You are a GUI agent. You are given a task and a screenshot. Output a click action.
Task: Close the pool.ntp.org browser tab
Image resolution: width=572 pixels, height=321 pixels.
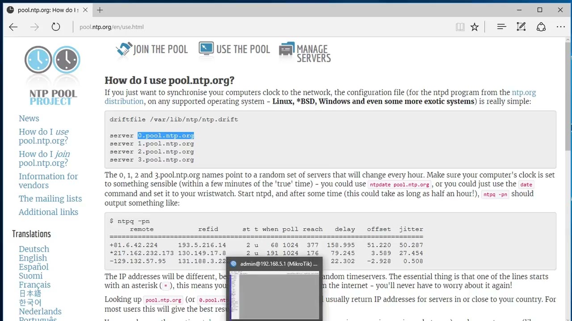pos(85,10)
